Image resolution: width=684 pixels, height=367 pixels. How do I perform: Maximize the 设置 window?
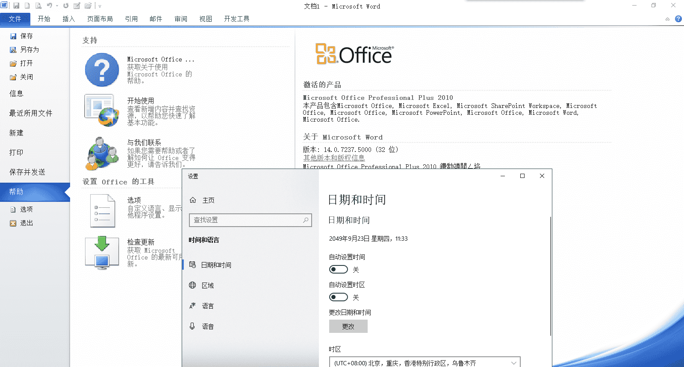pyautogui.click(x=522, y=176)
